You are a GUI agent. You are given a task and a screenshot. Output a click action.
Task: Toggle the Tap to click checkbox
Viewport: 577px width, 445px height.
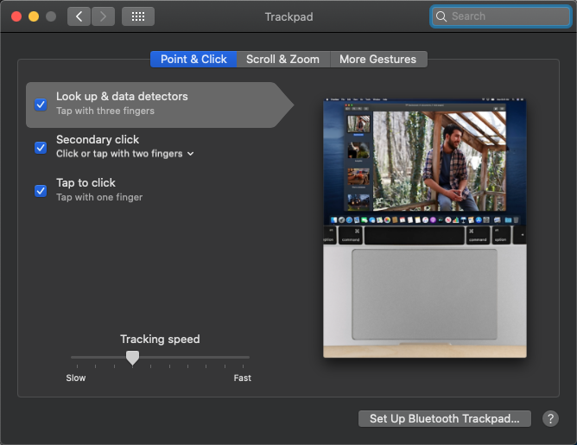coord(41,191)
